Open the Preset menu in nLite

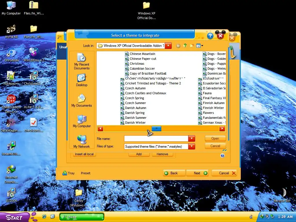[86, 173]
